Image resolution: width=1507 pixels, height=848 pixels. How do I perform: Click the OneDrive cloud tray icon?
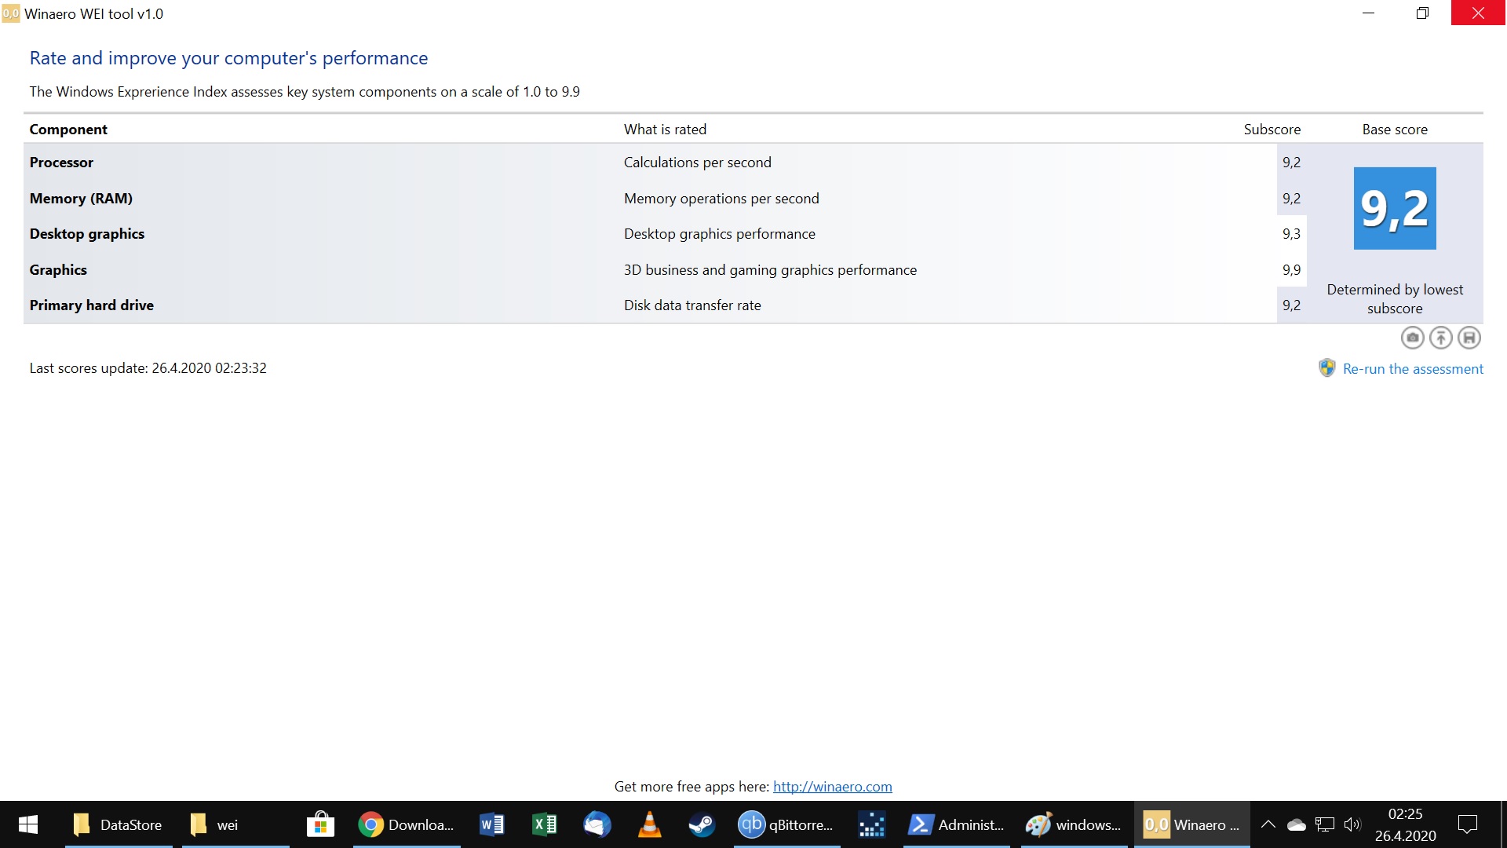coord(1297,824)
